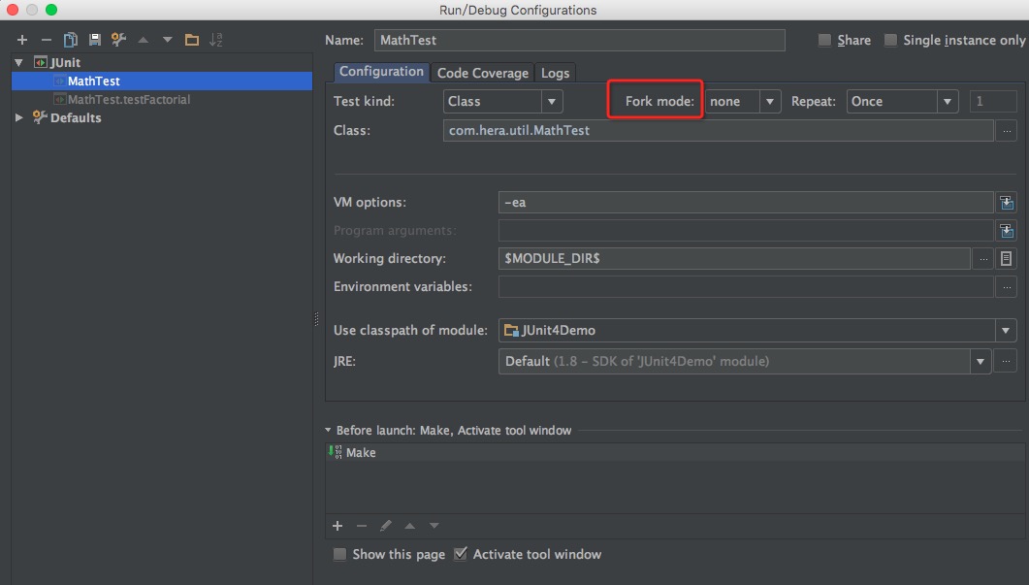The height and width of the screenshot is (585, 1029).
Task: Create new folder for configurations
Action: coord(192,40)
